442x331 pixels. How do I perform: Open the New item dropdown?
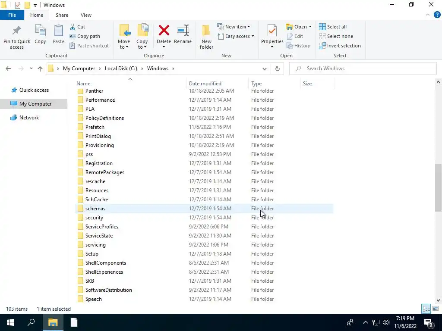coord(234,27)
